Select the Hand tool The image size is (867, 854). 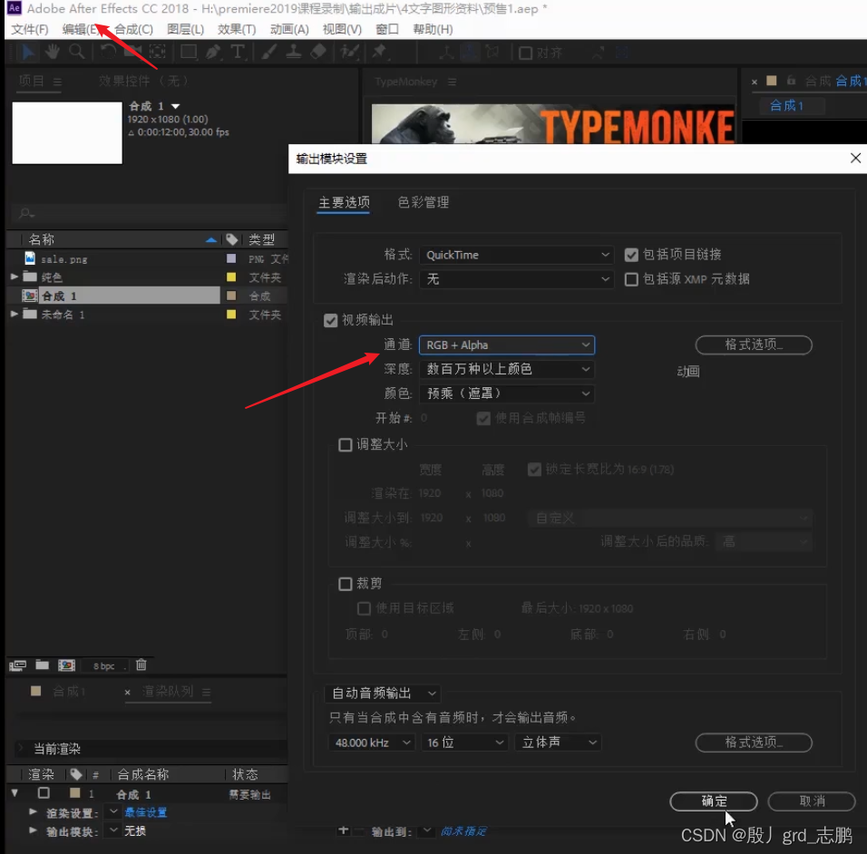point(53,53)
